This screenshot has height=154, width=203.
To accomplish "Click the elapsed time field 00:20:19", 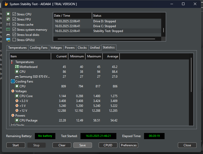I will [154, 136].
